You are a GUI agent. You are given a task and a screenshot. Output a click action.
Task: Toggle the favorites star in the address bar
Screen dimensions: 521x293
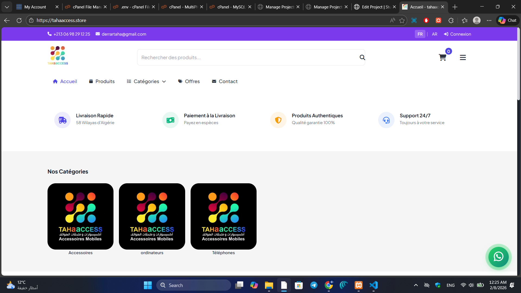pos(402,20)
